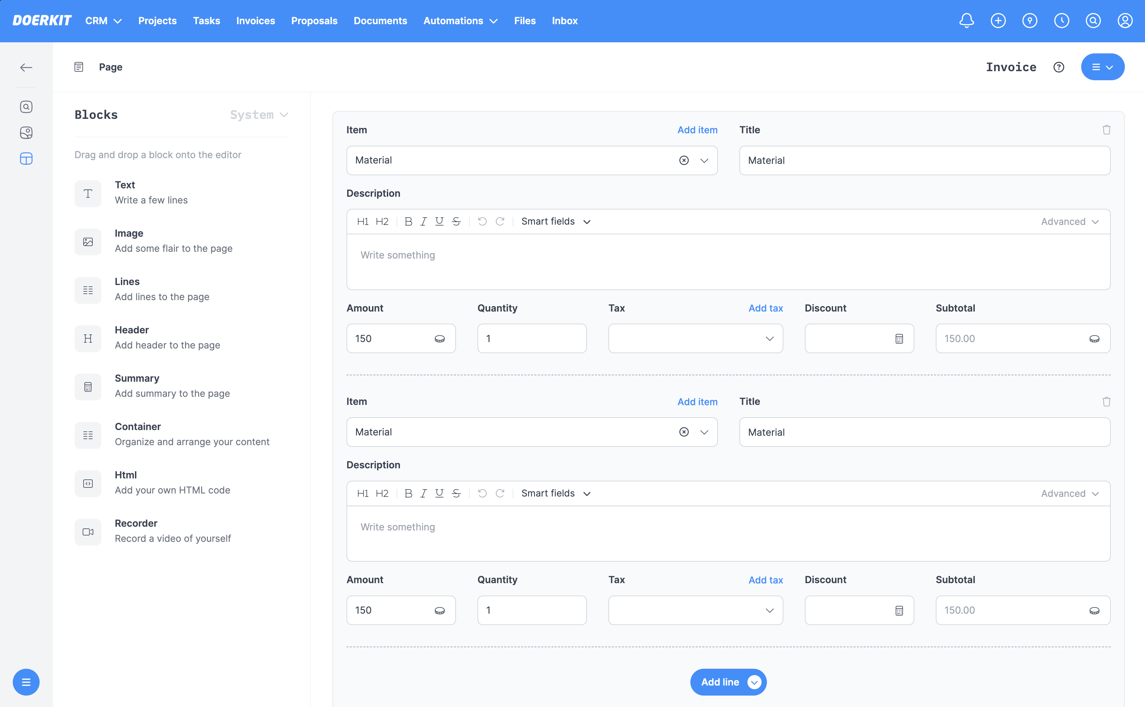Expand the System blocks dropdown

click(x=259, y=115)
